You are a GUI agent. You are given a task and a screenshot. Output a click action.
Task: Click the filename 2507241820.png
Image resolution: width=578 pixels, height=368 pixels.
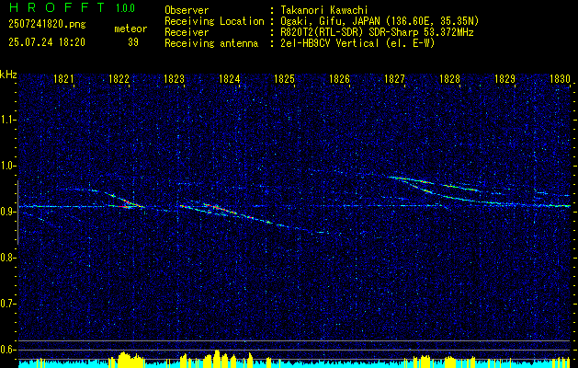click(x=47, y=25)
